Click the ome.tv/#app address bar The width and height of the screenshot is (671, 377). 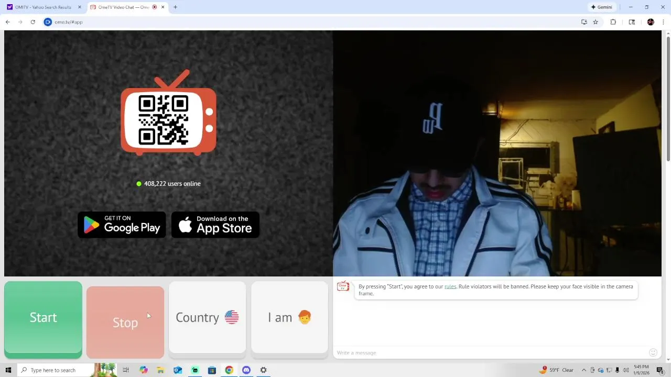(315, 22)
